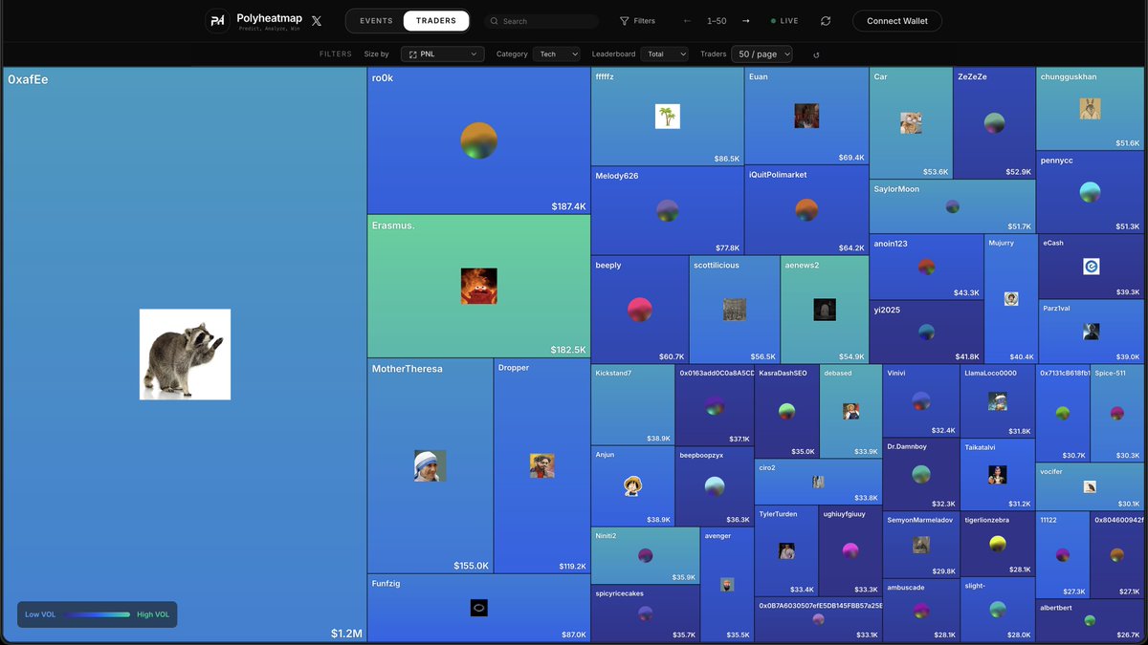
Task: Click the refresh data icon
Action: click(x=826, y=21)
